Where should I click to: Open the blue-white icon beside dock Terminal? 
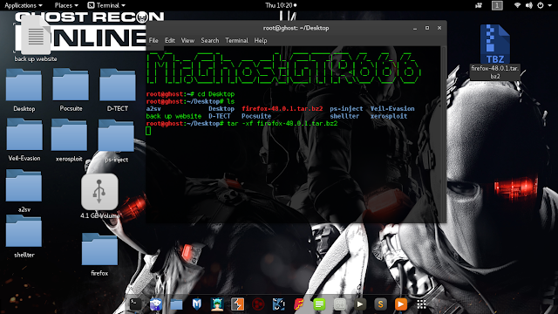coord(156,304)
